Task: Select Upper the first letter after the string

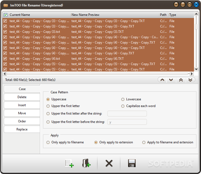Action: pos(48,113)
